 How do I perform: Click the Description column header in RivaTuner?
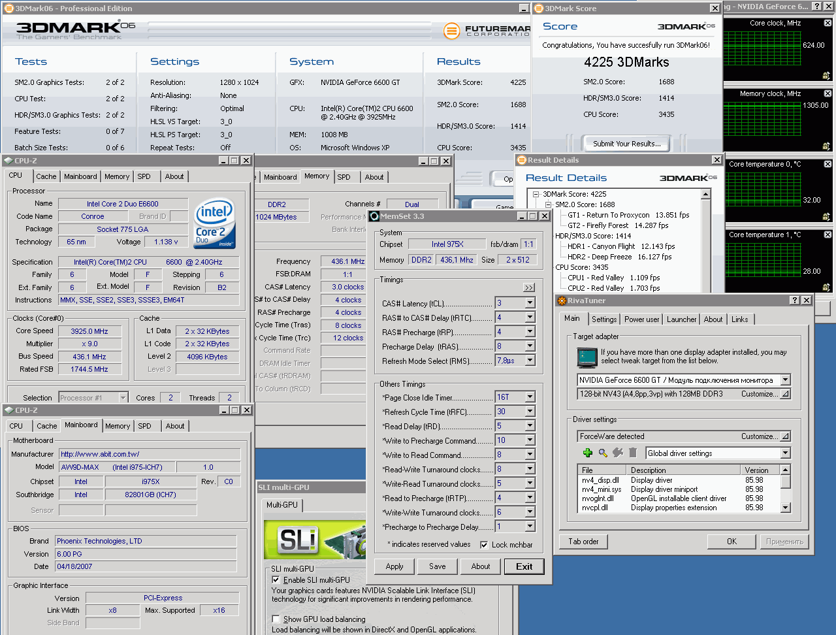(x=683, y=470)
